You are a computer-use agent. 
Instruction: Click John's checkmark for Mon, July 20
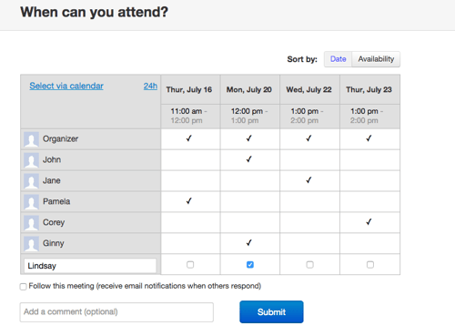click(248, 159)
